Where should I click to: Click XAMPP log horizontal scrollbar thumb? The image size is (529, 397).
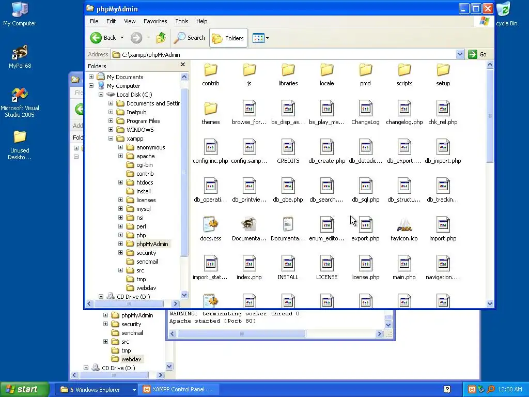(242, 334)
